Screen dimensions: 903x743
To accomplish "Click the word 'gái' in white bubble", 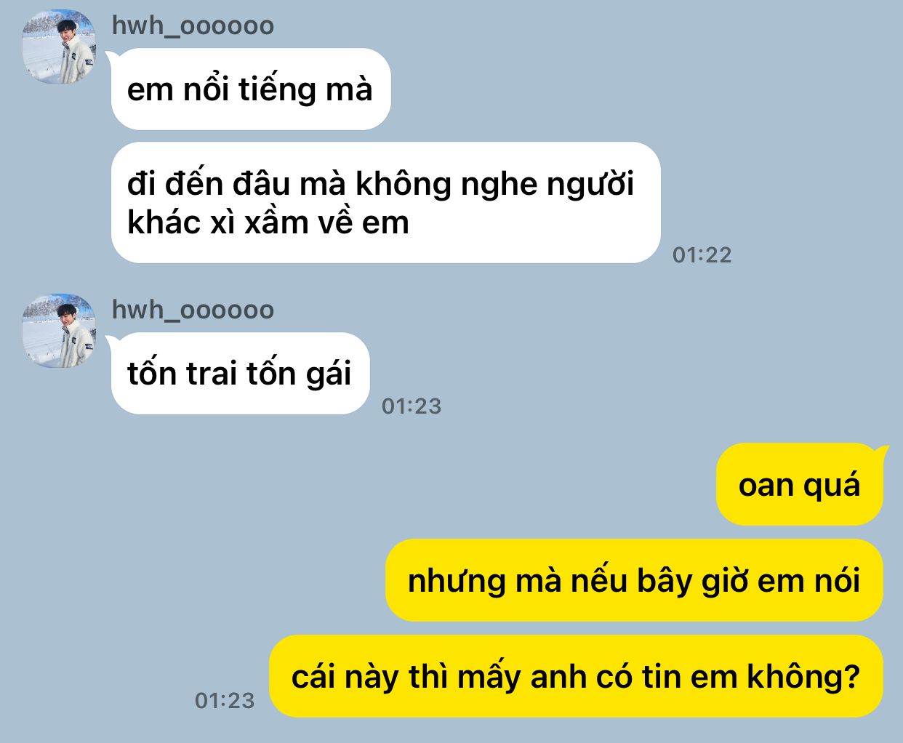I will (x=329, y=375).
